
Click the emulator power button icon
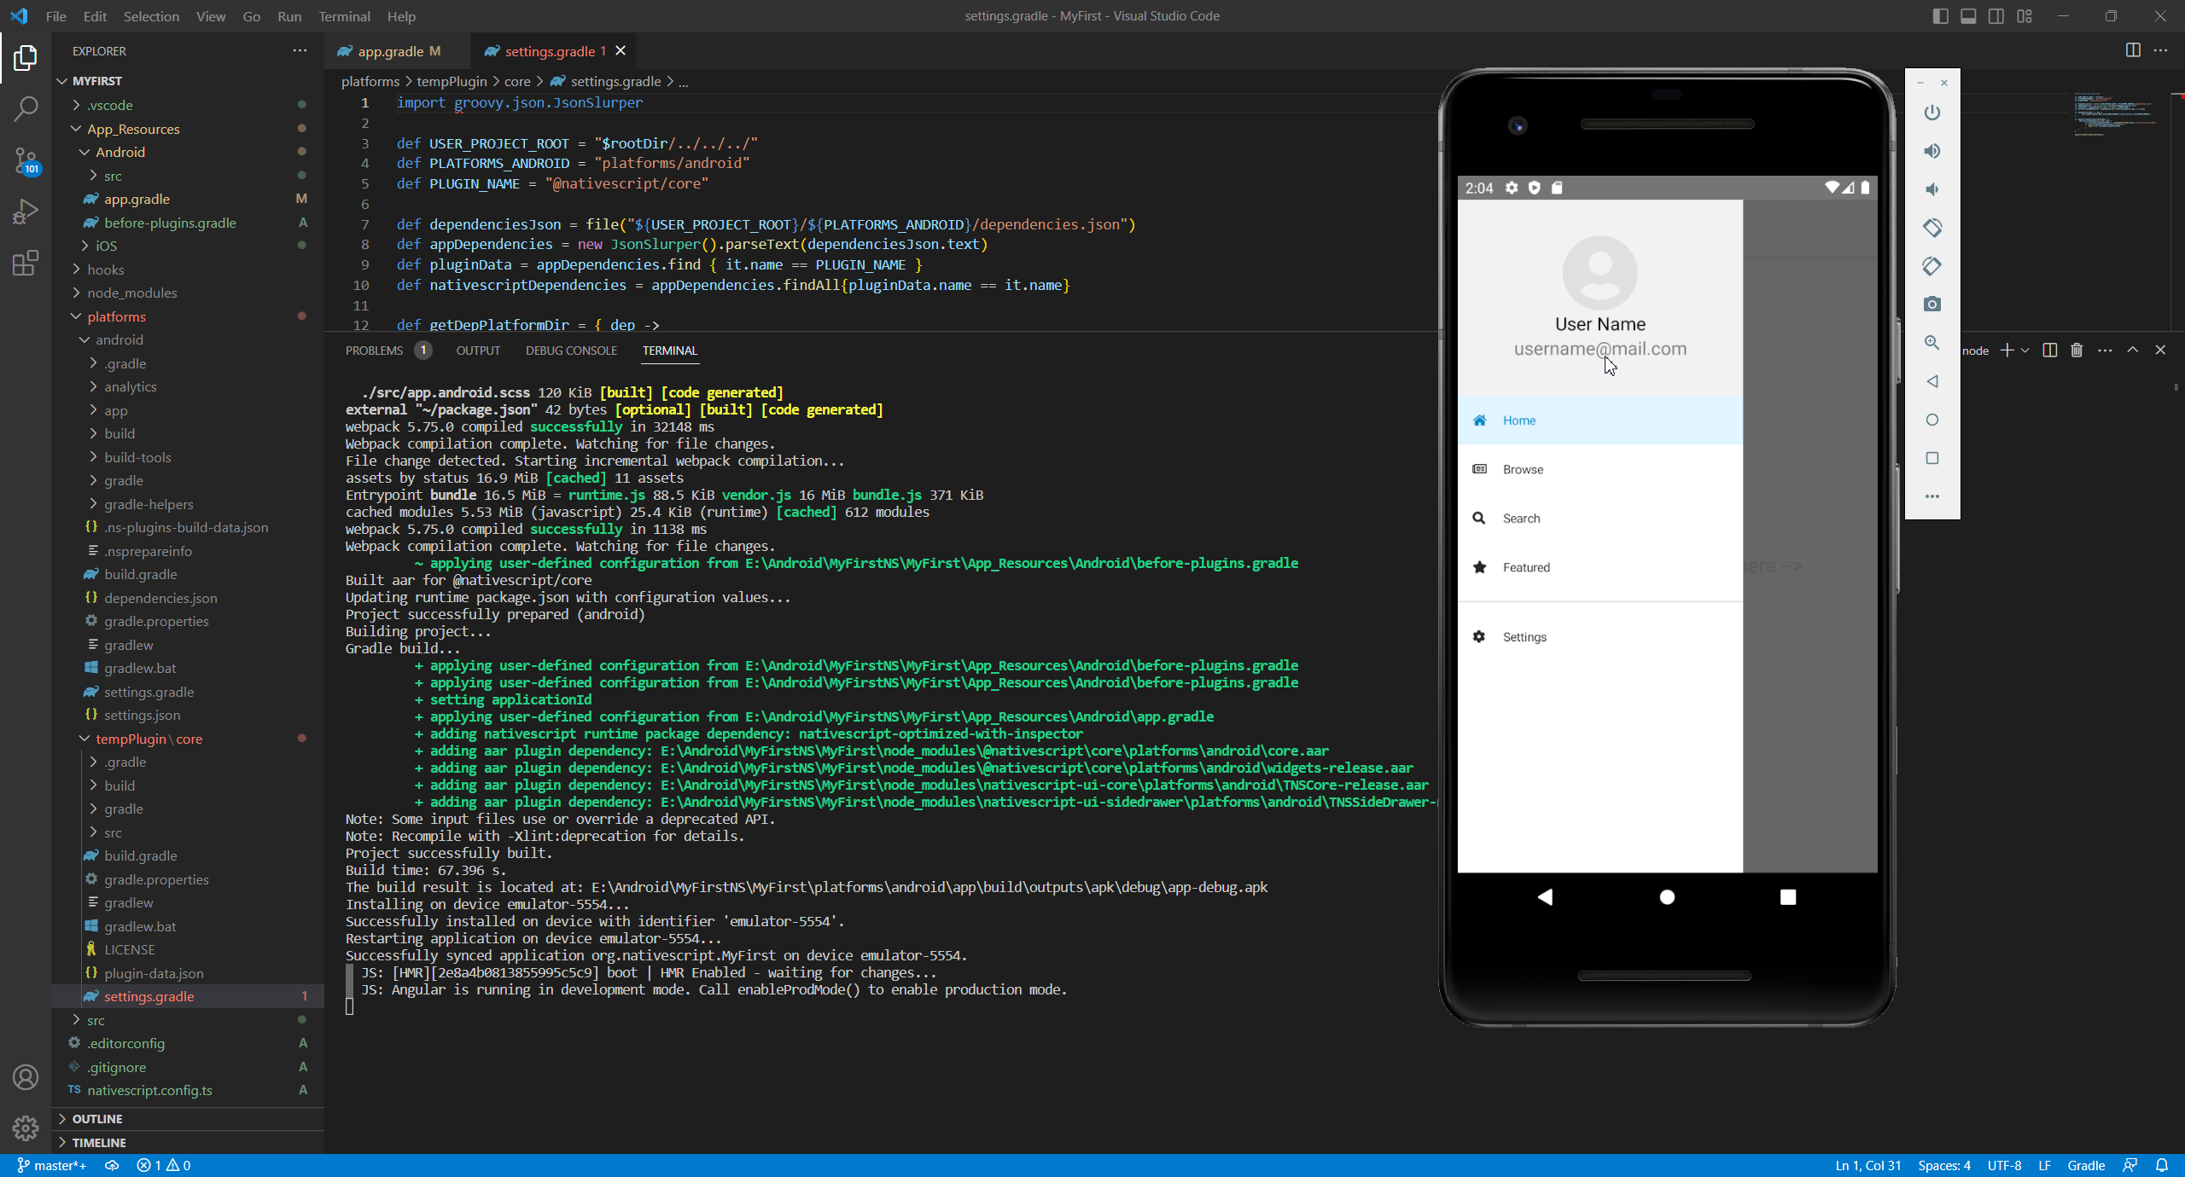tap(1932, 113)
